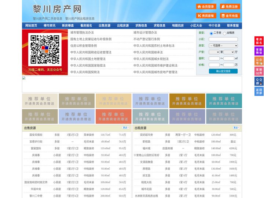Click the 看房报名 red side button

259,41
